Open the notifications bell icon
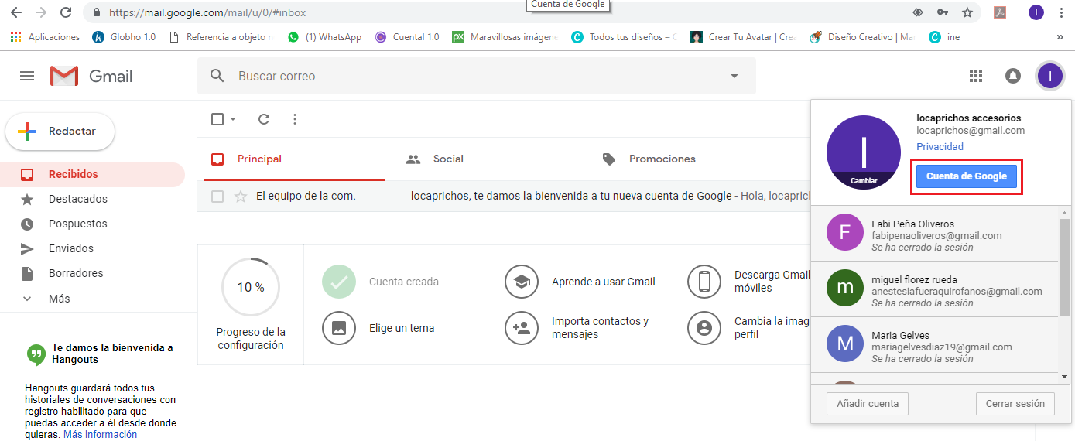The image size is (1075, 441). tap(1012, 76)
